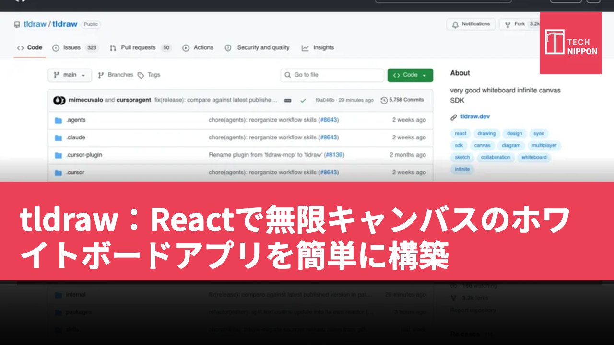Screen dimensions: 614x345
Task: Open the #8643 link in the .agents row
Action: 329,120
